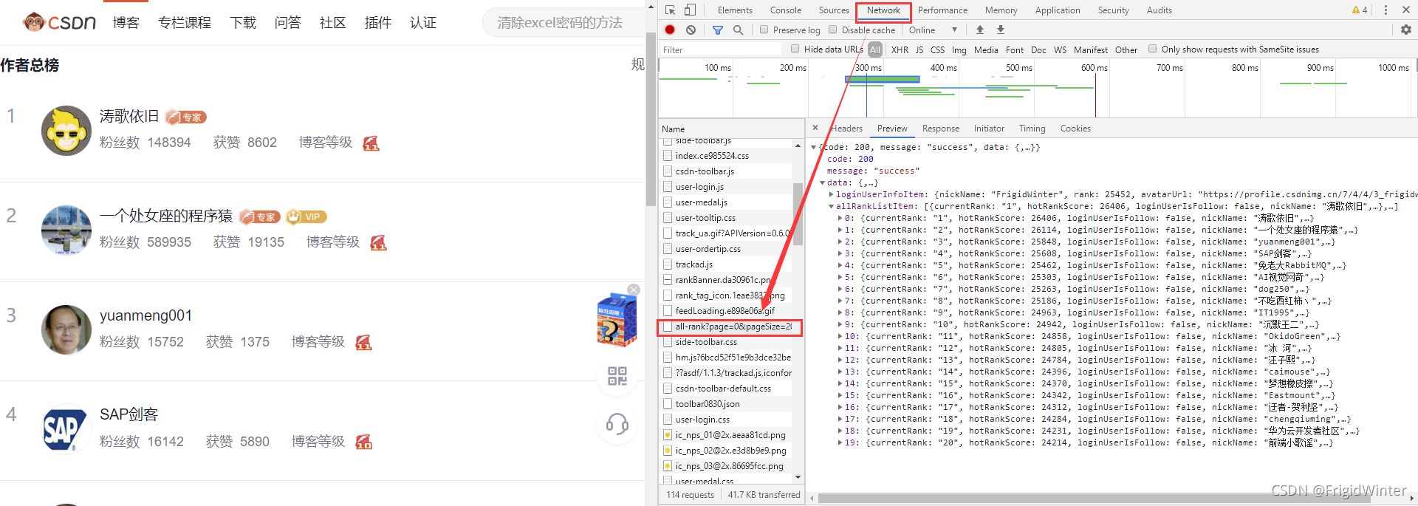Click the inspect element picker icon
This screenshot has width=1418, height=506.
tap(670, 10)
